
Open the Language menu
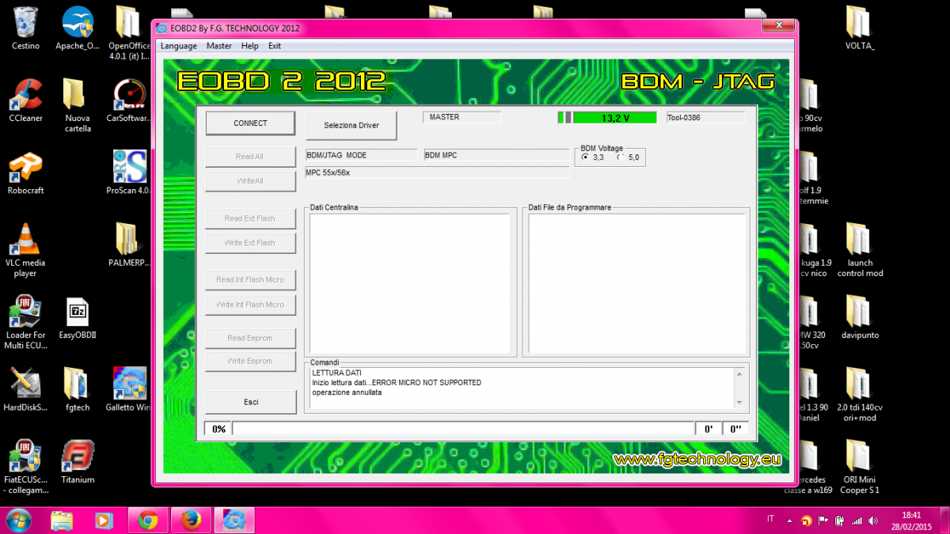point(179,46)
